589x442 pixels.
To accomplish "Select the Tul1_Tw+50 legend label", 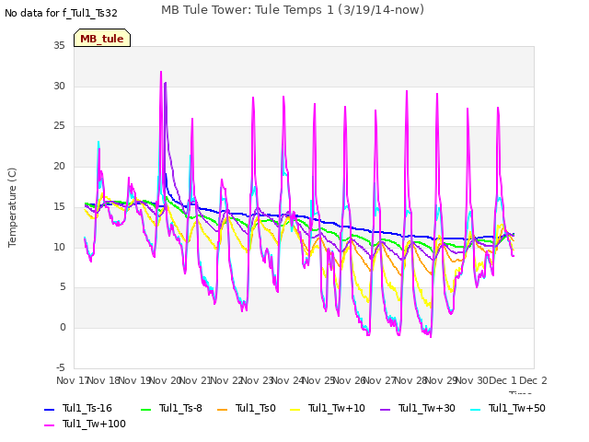I will [517, 408].
